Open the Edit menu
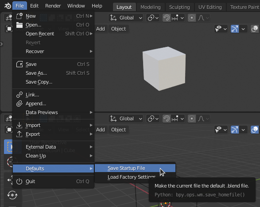The height and width of the screenshot is (207, 260). tap(34, 6)
